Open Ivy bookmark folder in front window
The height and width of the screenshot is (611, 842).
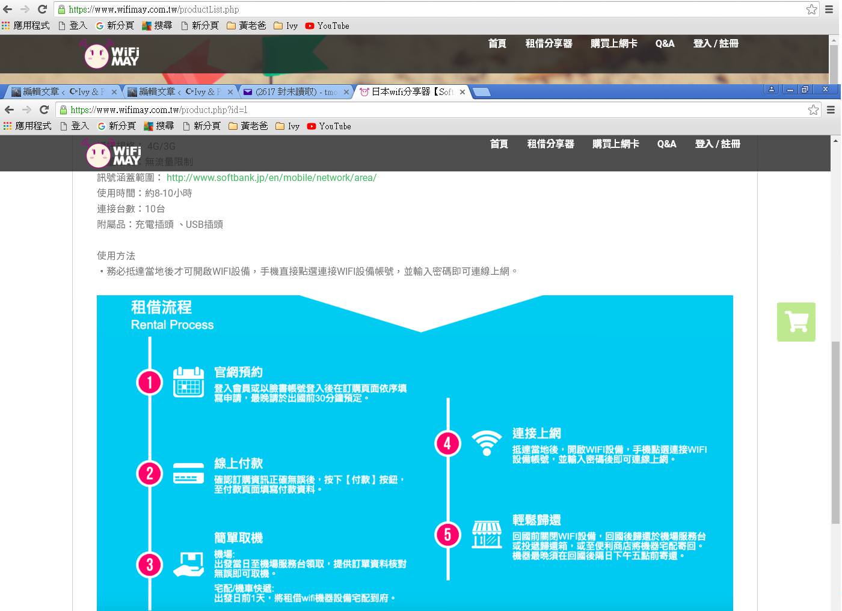[287, 126]
